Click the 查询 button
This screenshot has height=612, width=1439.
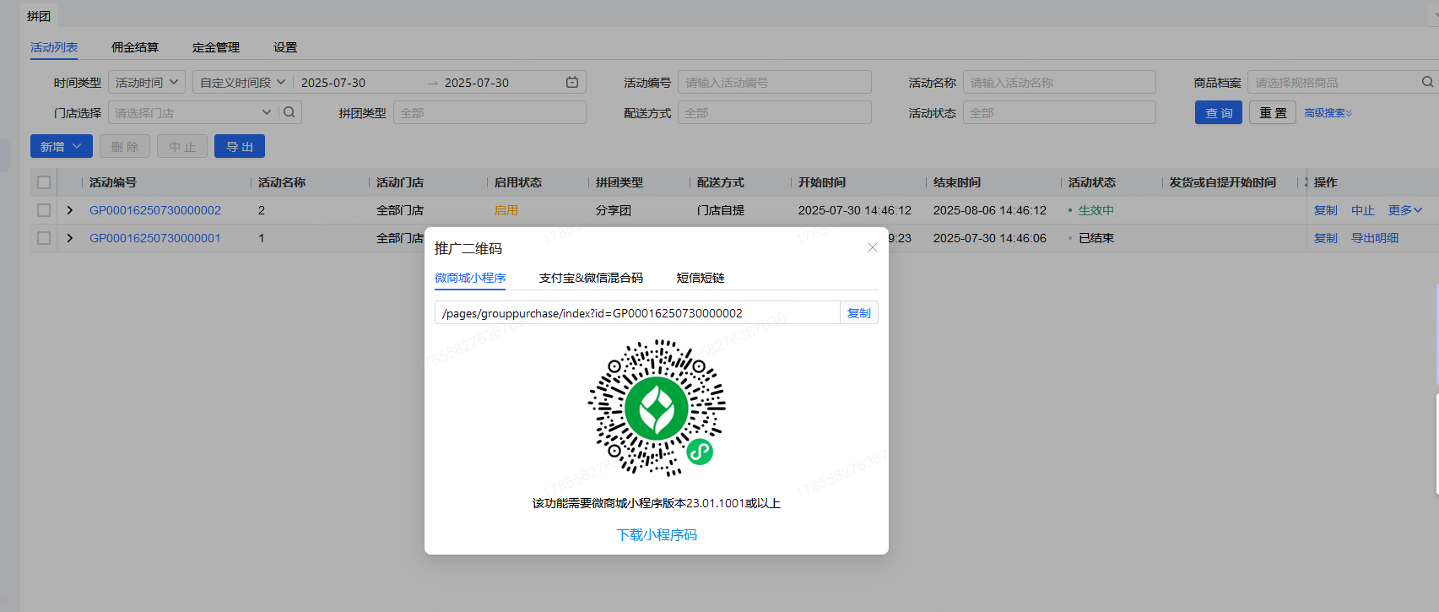(x=1219, y=112)
